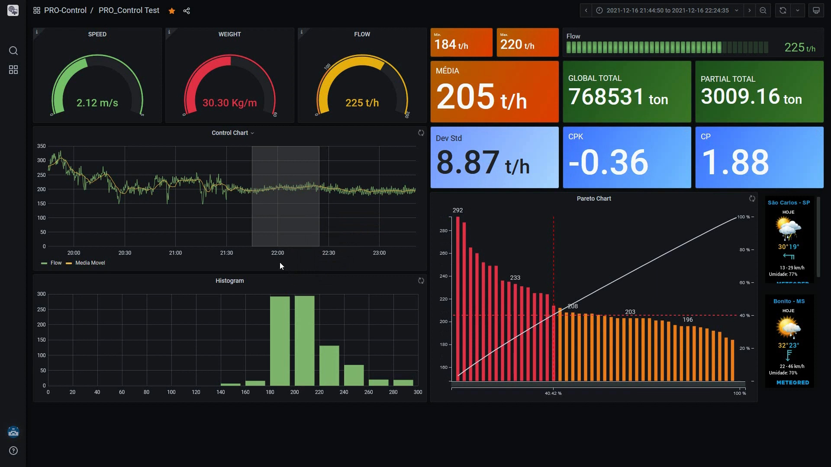831x467 pixels.
Task: Shift time range backward with left arrow
Action: (586, 10)
